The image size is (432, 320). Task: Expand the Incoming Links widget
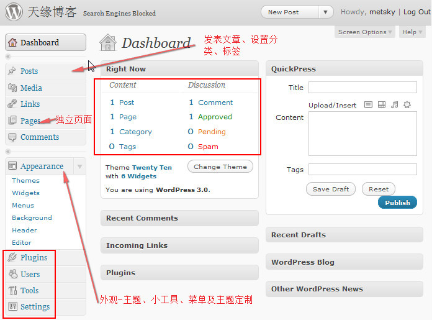(x=179, y=245)
